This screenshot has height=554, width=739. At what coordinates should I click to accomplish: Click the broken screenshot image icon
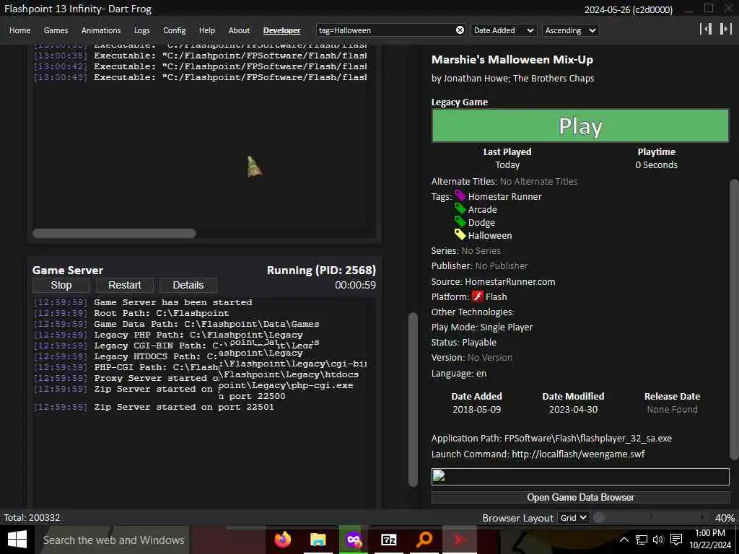[x=438, y=475]
